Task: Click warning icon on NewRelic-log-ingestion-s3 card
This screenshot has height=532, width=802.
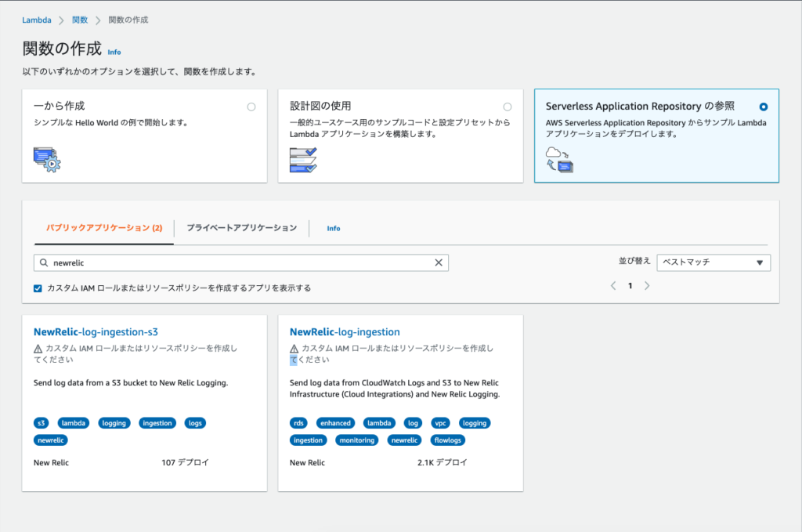Action: pyautogui.click(x=38, y=349)
